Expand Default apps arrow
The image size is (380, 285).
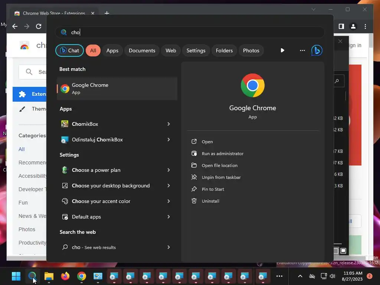point(169,217)
